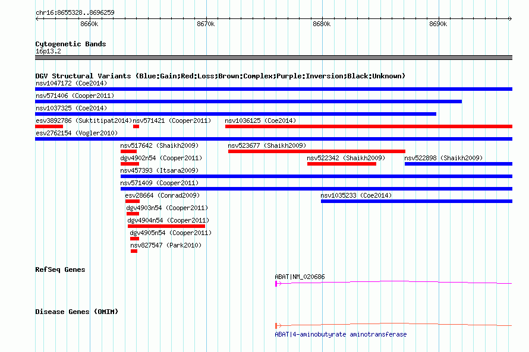Click the dgv4904n54 (Cooper2011) red bar
Screen dimensions: 529x352
click(x=166, y=226)
